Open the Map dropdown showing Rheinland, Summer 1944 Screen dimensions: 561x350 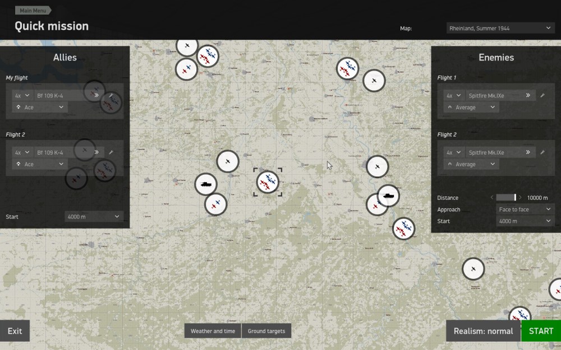click(500, 28)
